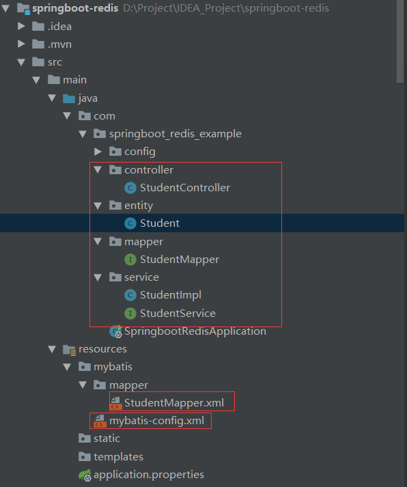Click the blue java source root icon
This screenshot has height=487, width=407.
69,98
